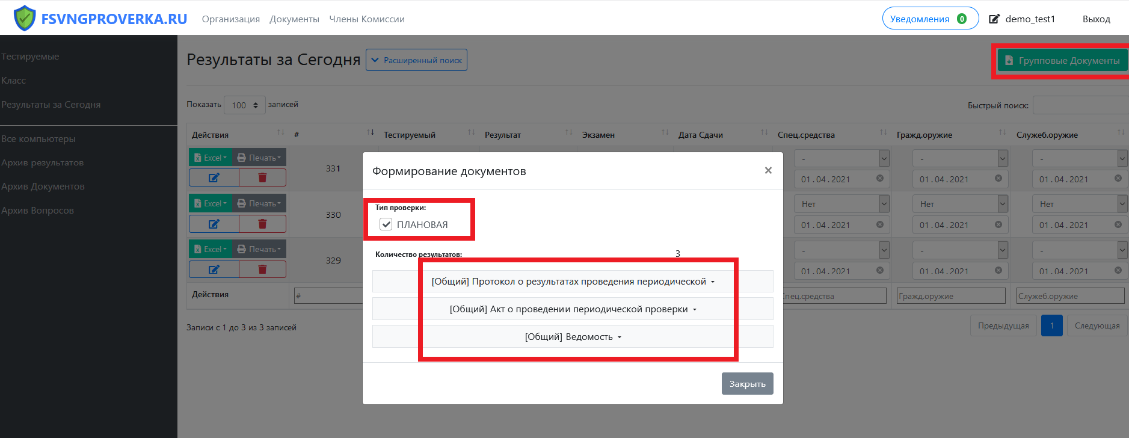This screenshot has height=438, width=1129.
Task: Open Архив Вопросов in the sidebar
Action: 38,211
